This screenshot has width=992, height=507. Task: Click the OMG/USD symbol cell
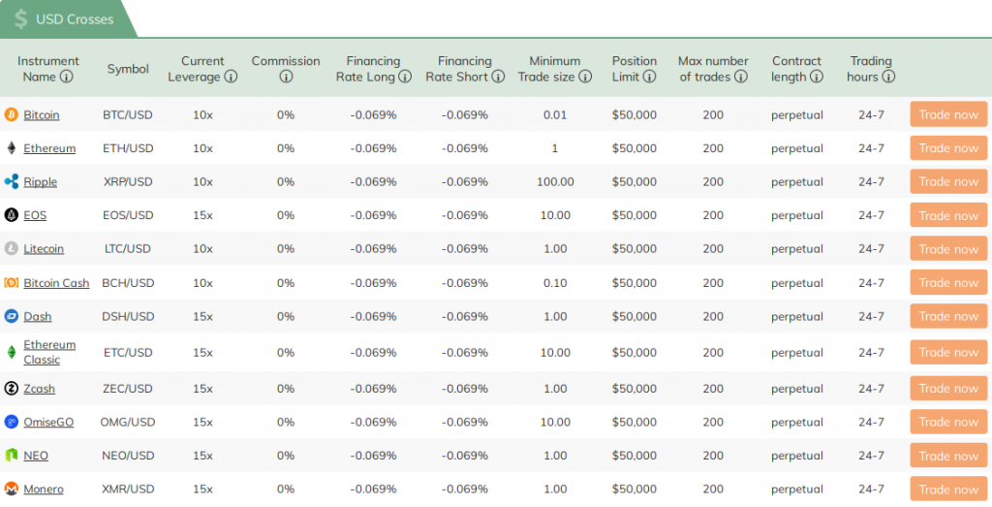pos(128,423)
